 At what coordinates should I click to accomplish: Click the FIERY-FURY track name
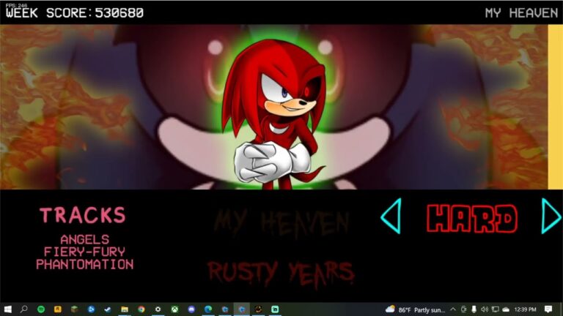(x=85, y=252)
